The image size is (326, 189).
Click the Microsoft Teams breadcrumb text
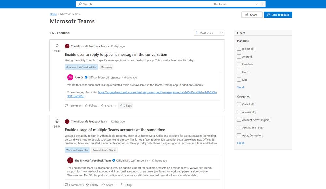pos(70,14)
